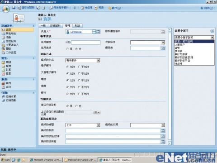
Task: Select 是 for 信用凍結
Action: click(x=69, y=49)
